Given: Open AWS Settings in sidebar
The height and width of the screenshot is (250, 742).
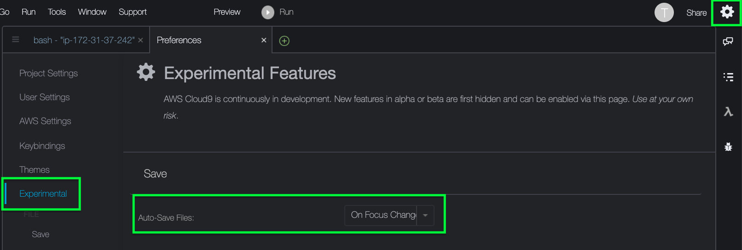Looking at the screenshot, I should pos(45,121).
